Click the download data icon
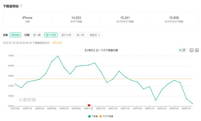The image size is (201, 121). (197, 50)
